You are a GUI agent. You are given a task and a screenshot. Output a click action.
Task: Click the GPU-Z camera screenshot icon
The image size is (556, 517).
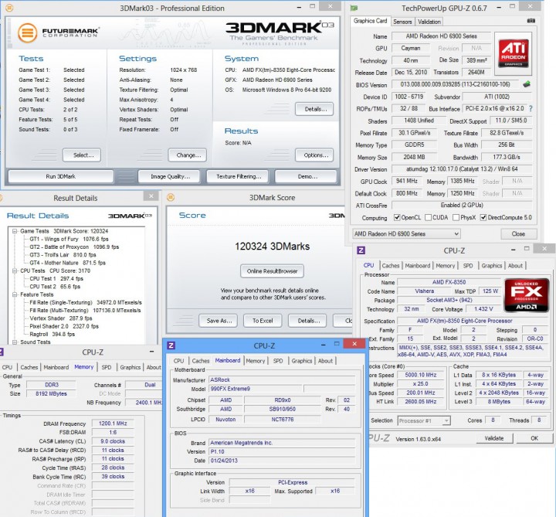click(x=531, y=21)
